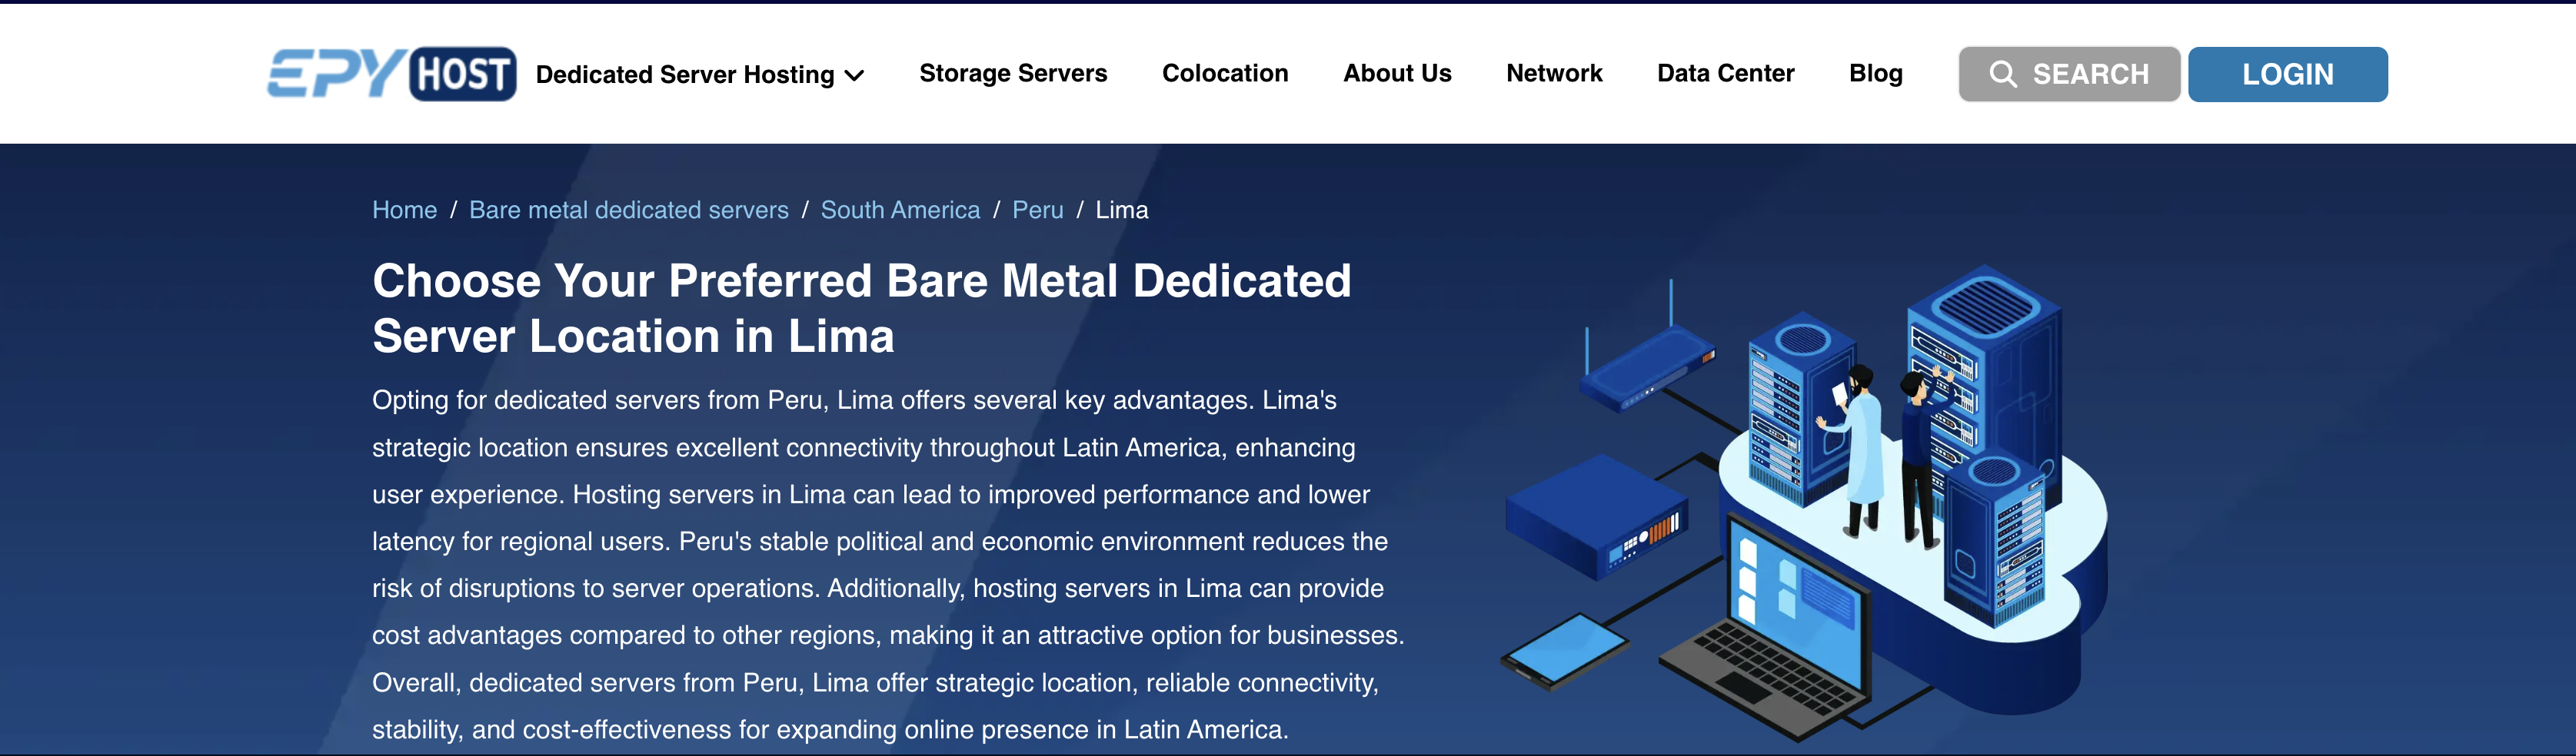This screenshot has width=2576, height=756.
Task: Open the Storage Servers page
Action: (1013, 74)
